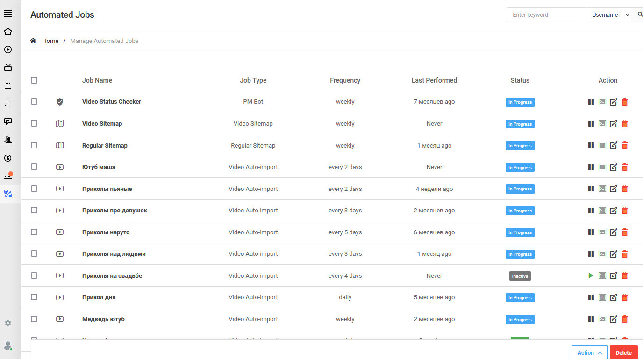Pause the Video Status Checker job
This screenshot has width=643, height=359.
591,102
